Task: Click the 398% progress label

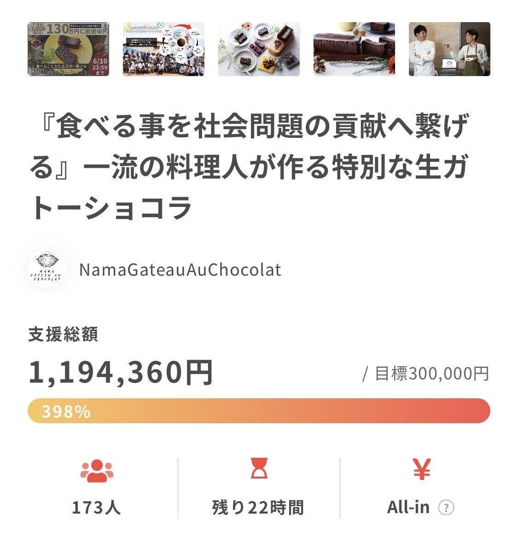Action: [66, 411]
